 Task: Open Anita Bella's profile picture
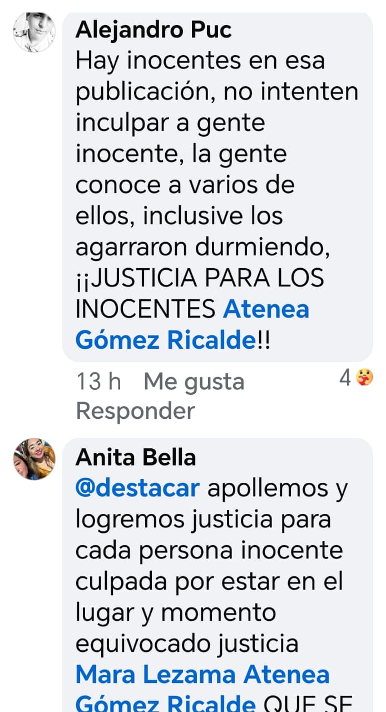pyautogui.click(x=34, y=459)
